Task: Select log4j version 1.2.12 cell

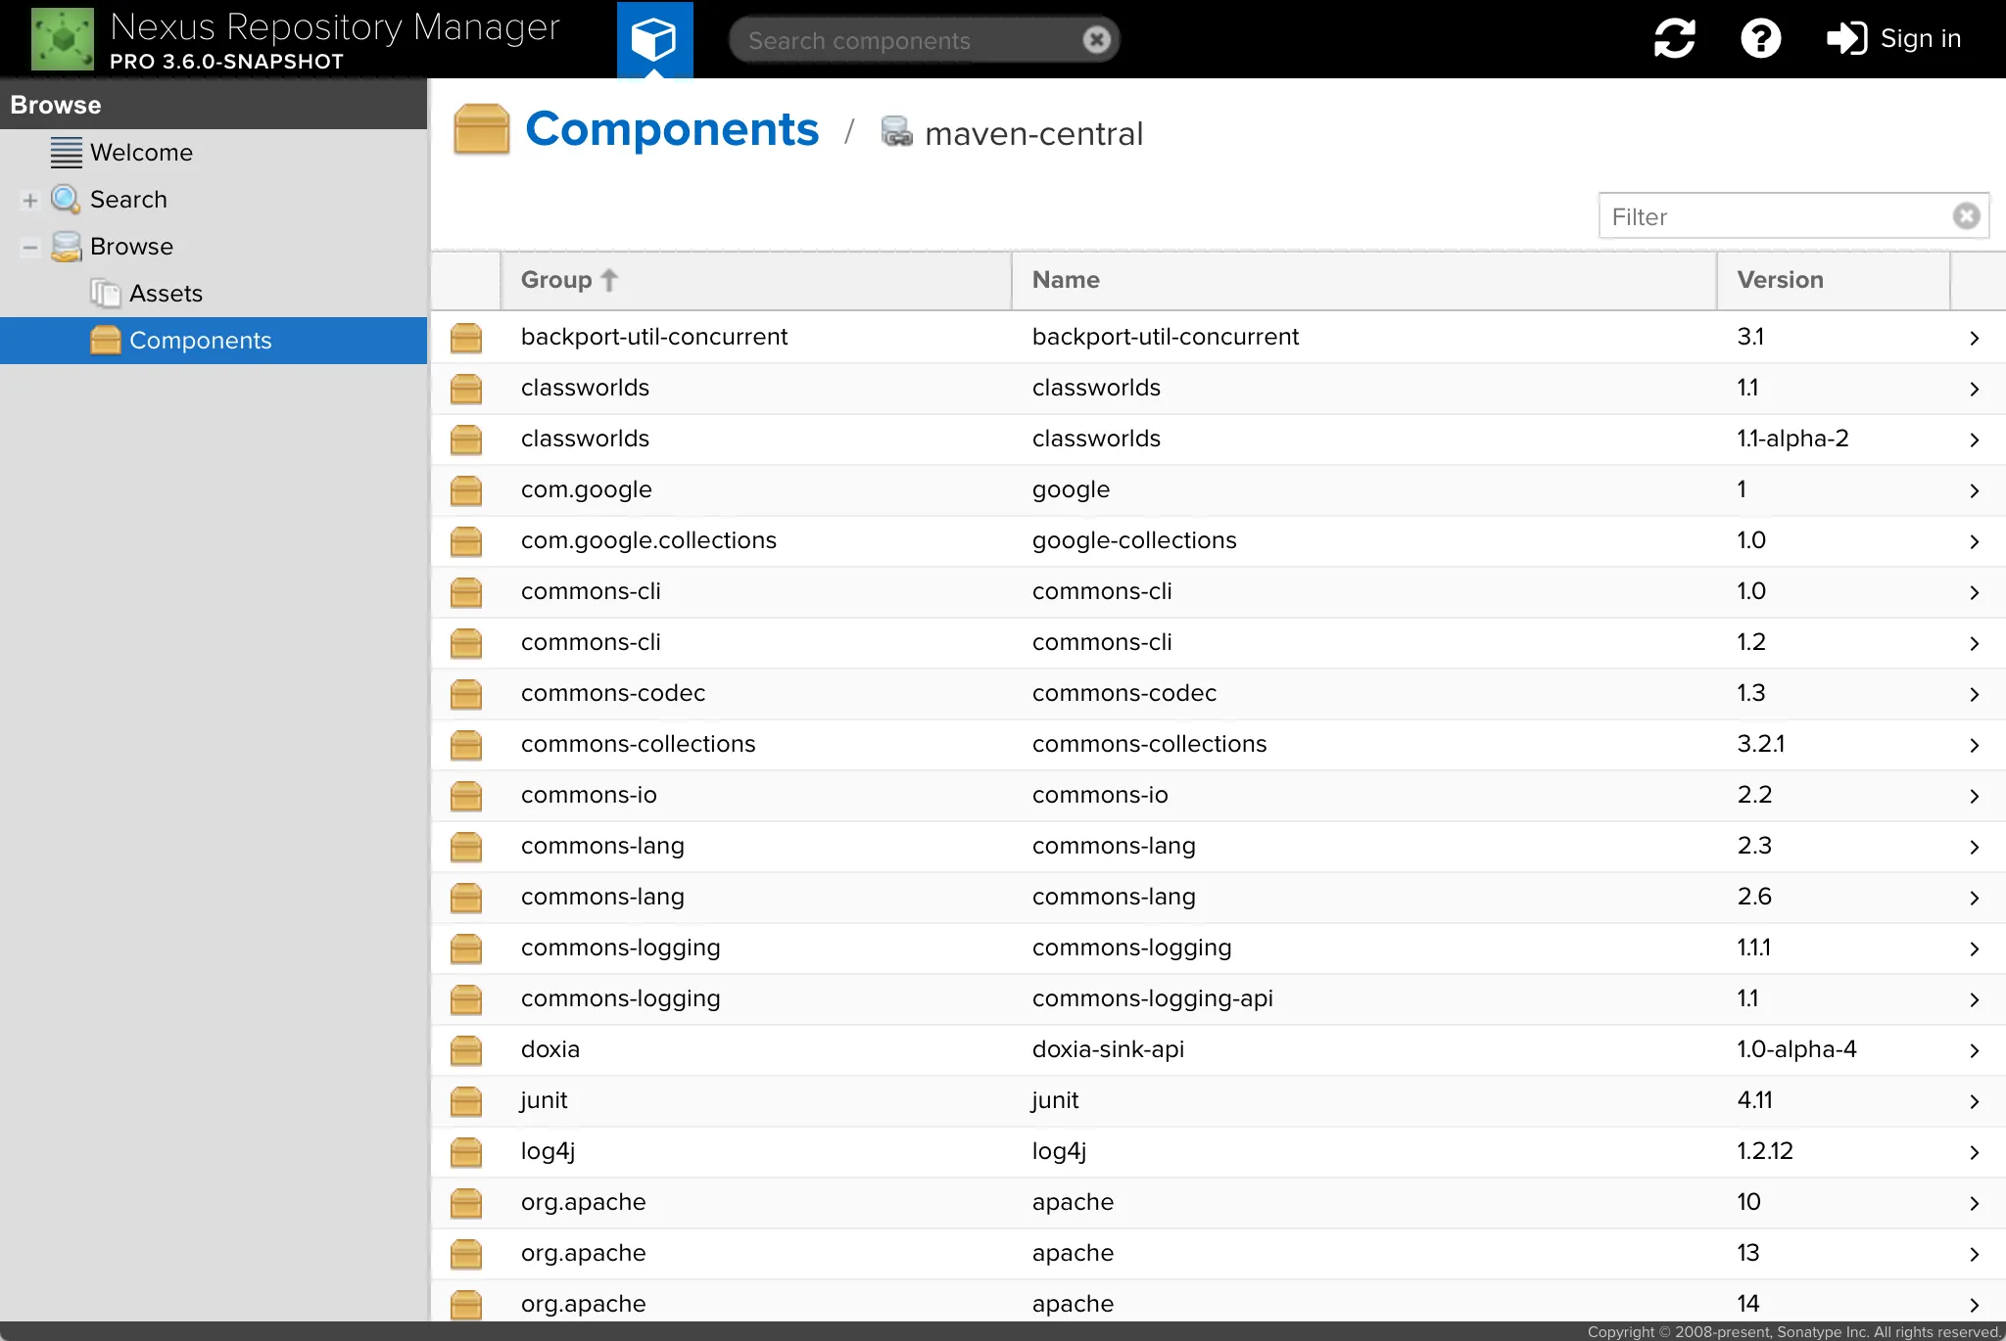Action: [1833, 1151]
